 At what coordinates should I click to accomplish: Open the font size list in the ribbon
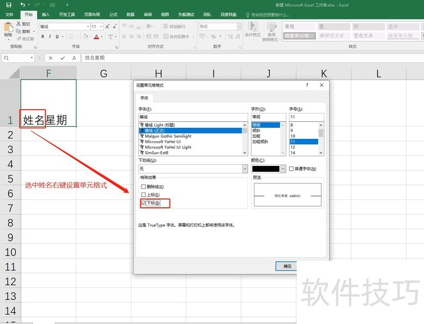(101, 27)
